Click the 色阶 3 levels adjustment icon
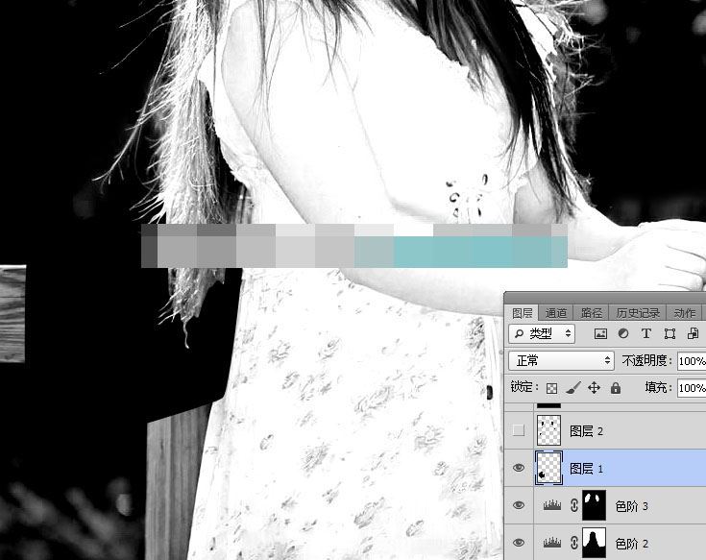This screenshot has width=706, height=560. click(553, 505)
